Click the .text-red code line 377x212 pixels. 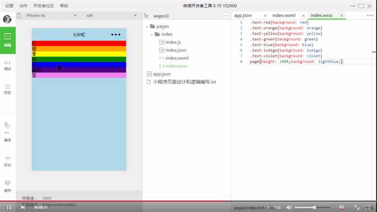(279, 22)
